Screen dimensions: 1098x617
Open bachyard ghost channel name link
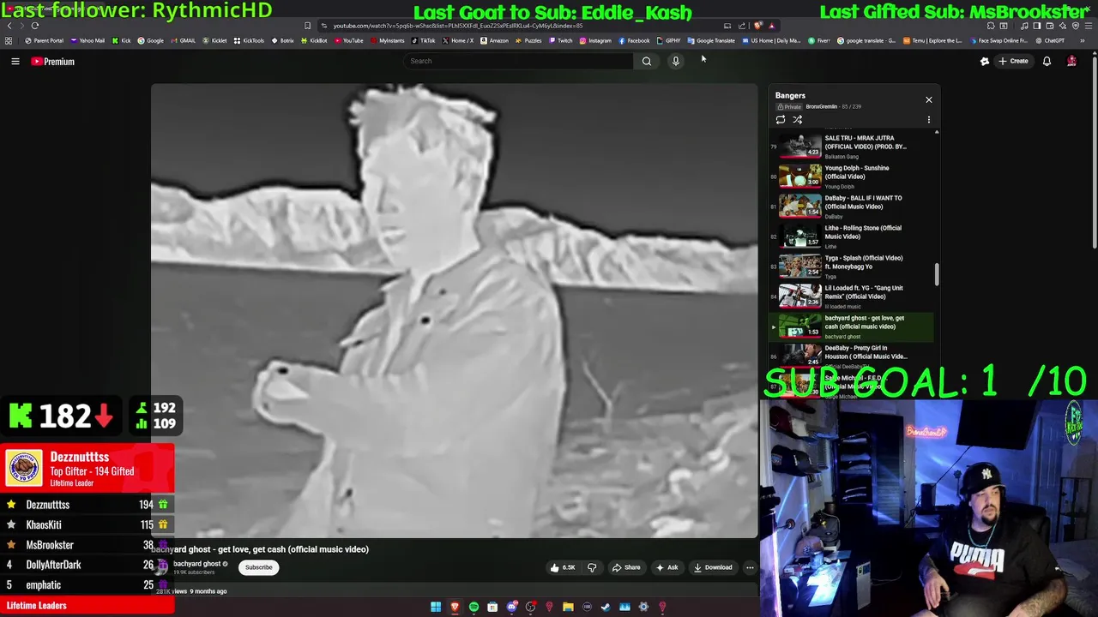tap(196, 564)
